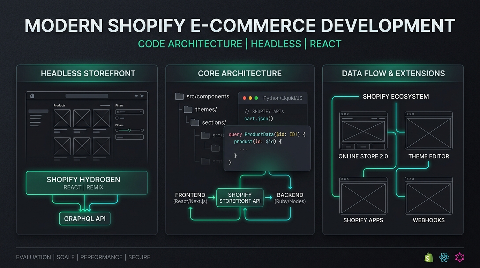Click the FRONTEND (React/Next.js) label

[190, 198]
